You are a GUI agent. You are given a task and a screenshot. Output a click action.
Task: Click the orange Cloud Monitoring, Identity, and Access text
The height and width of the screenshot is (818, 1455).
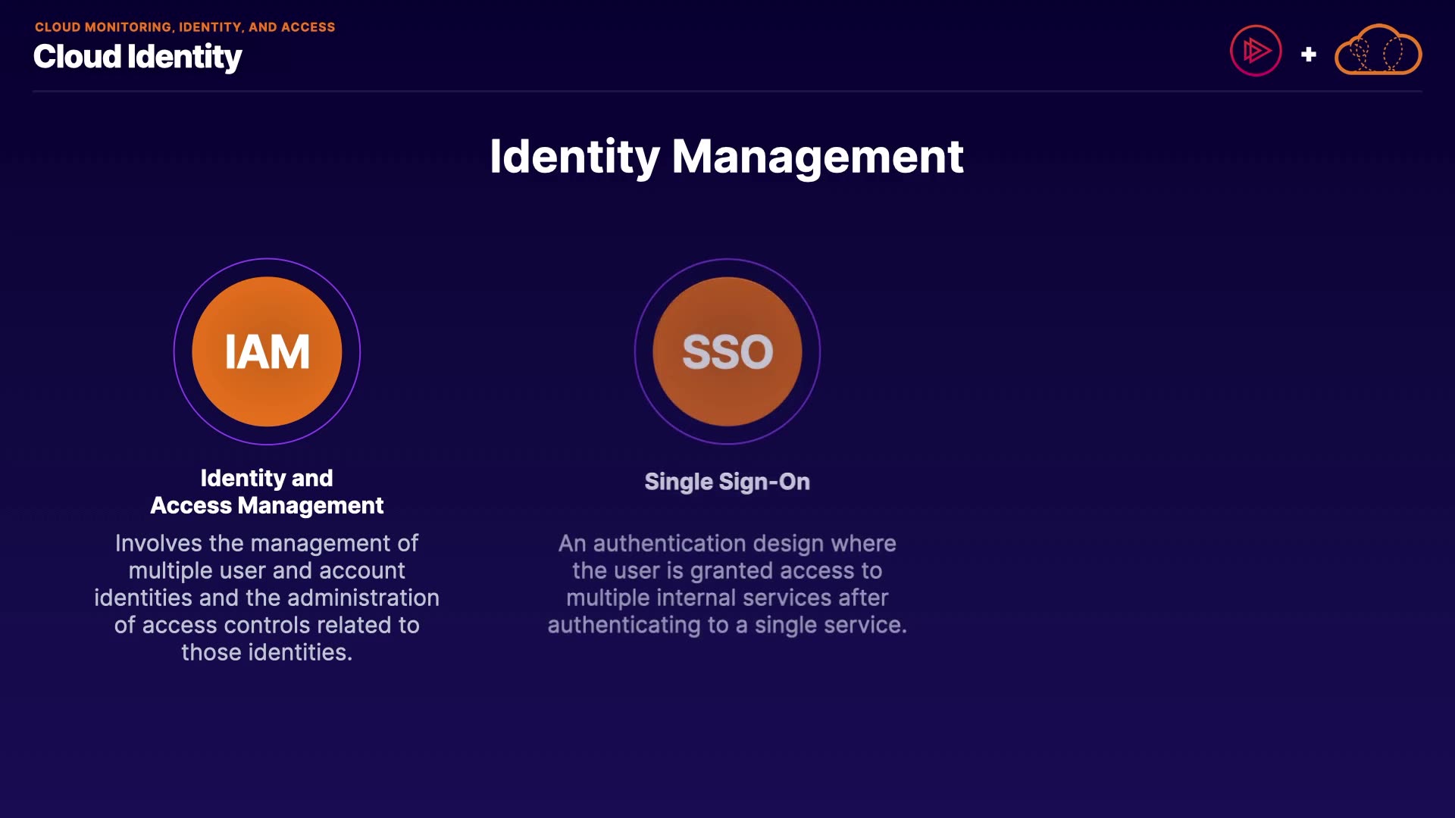pyautogui.click(x=185, y=27)
